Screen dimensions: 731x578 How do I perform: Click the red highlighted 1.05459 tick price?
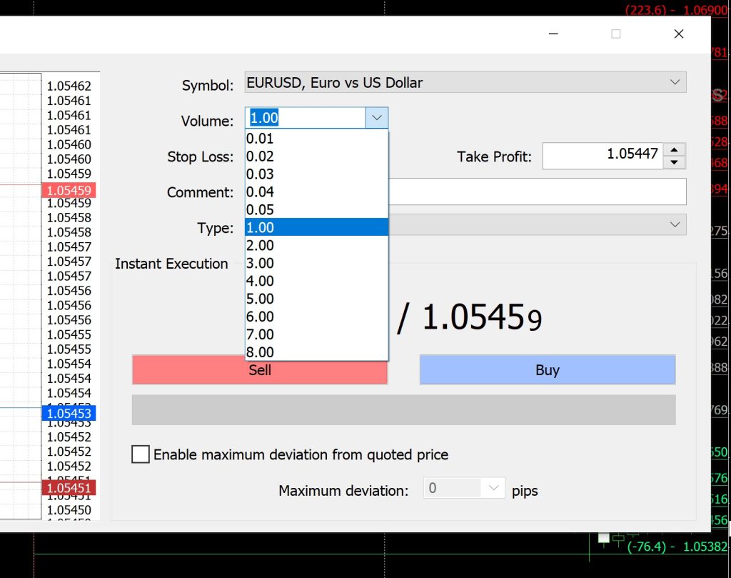point(69,190)
